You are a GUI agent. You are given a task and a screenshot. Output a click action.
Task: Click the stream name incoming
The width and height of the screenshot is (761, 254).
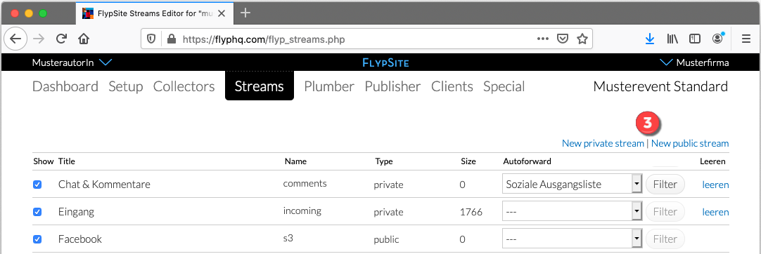pos(302,210)
